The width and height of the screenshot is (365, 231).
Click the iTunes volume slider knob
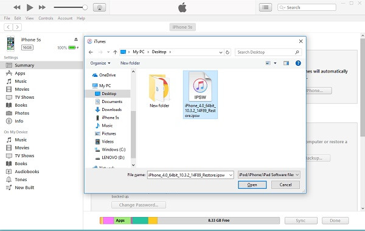pos(85,7)
